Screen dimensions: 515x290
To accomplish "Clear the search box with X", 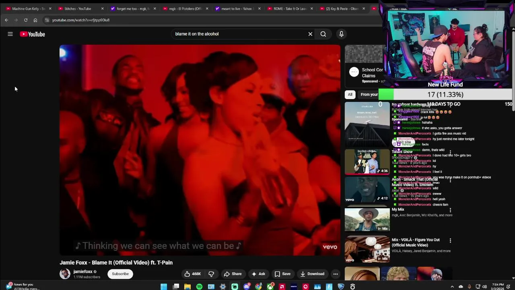I will (310, 34).
